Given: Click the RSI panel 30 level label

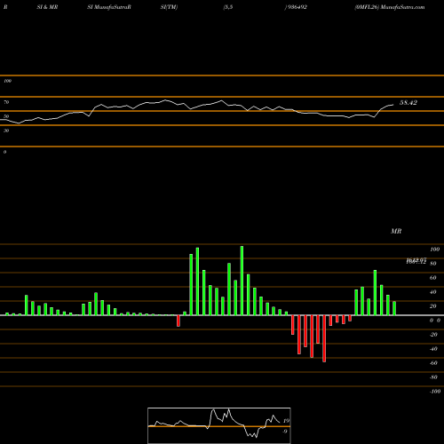Looking at the screenshot, I should 6,131.
